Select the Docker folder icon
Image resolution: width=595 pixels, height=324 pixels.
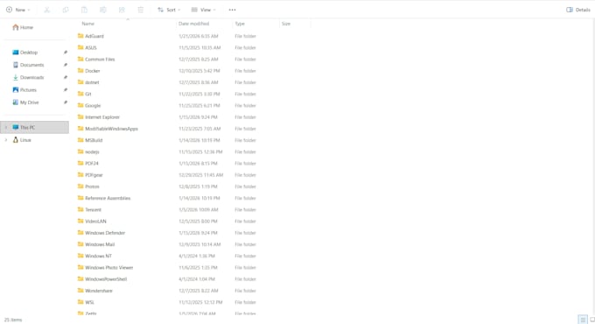point(80,71)
